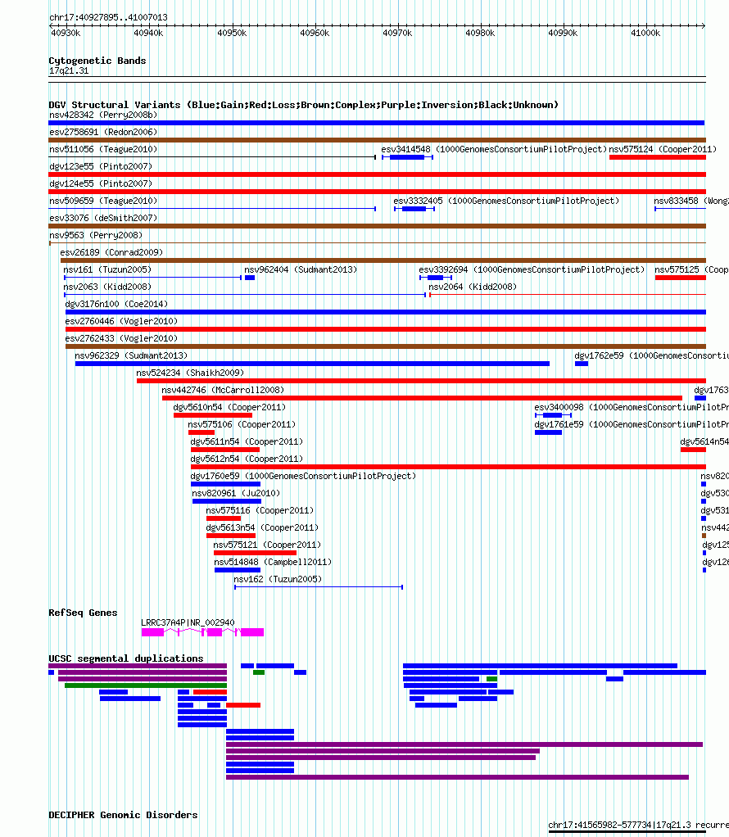The height and width of the screenshot is (837, 729).
Task: Select dgv123e55 (Pinto2007) variant label
Action: [101, 166]
